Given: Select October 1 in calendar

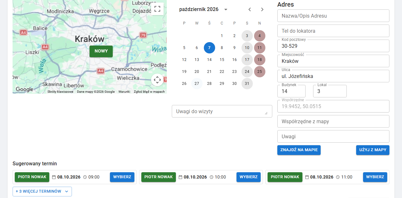Looking at the screenshot, I should 222,36.
